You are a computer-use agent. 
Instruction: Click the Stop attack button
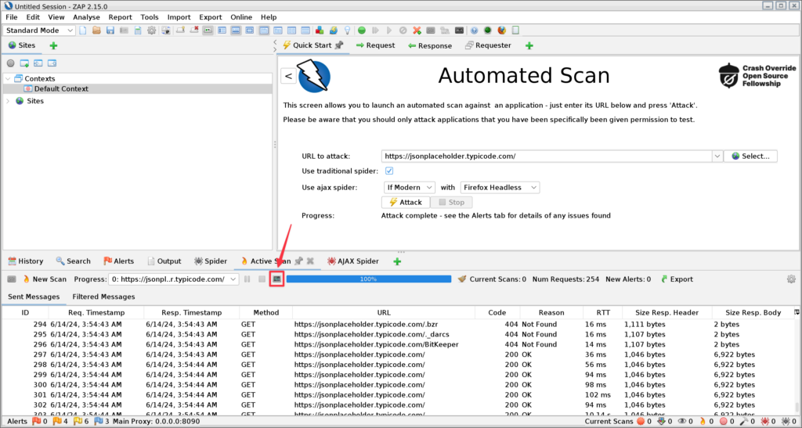pos(451,202)
